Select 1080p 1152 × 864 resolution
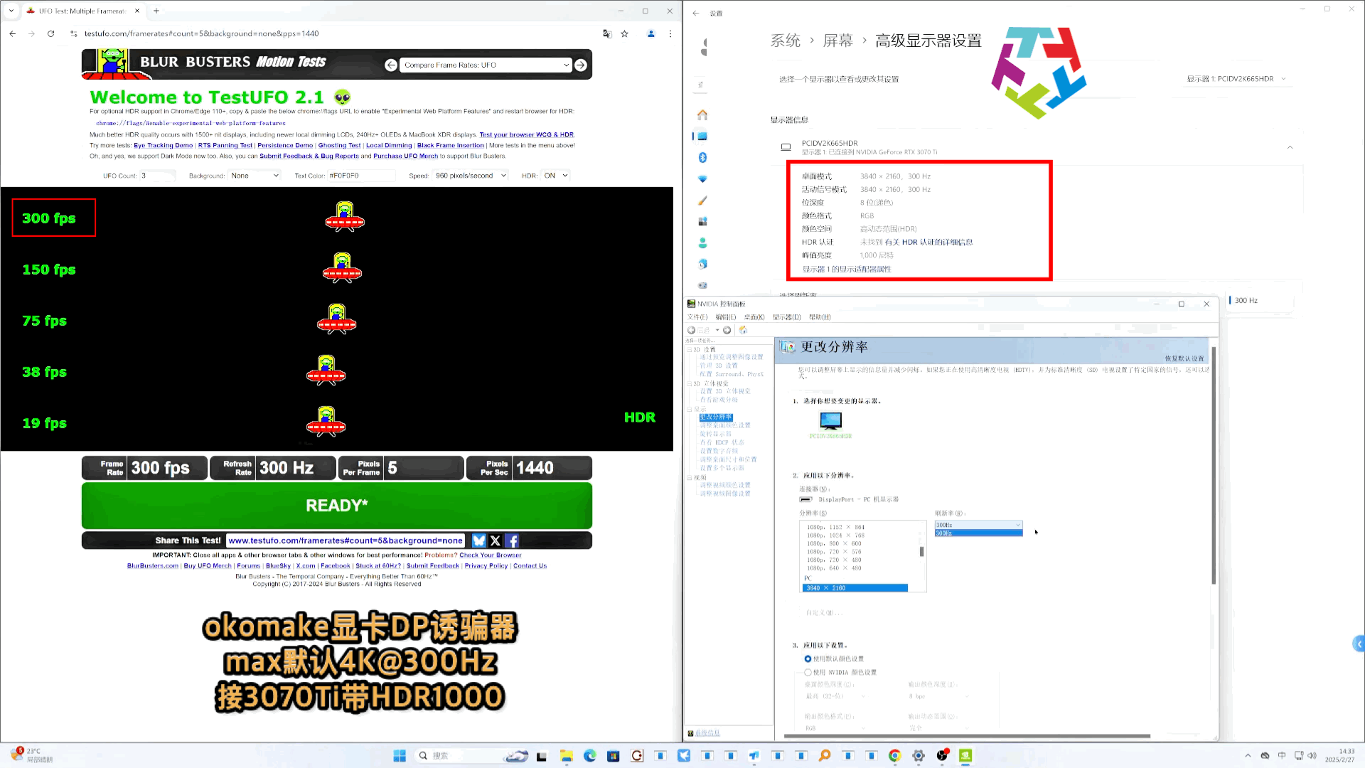Screen dimensions: 1365x768 835,527
